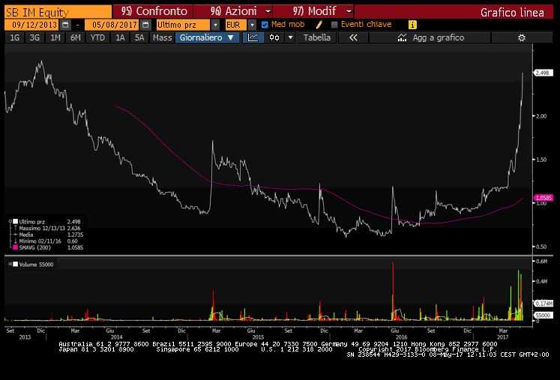Open the start date calendar picker
560x380 pixels.
(65, 25)
